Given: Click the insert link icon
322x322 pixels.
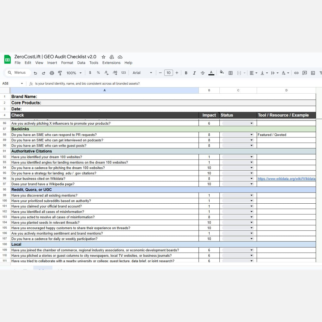Looking at the screenshot, I should [296, 73].
